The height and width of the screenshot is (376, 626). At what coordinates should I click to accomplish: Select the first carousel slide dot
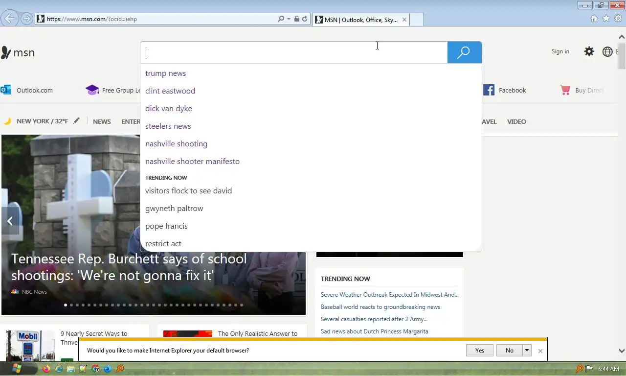[66, 305]
